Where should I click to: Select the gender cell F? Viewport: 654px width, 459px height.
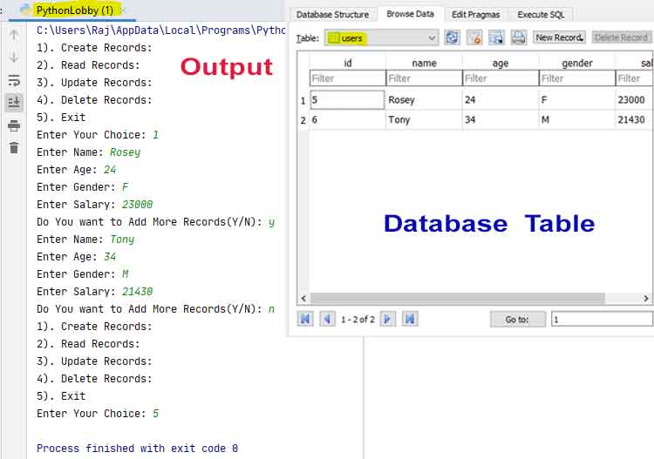pyautogui.click(x=577, y=100)
